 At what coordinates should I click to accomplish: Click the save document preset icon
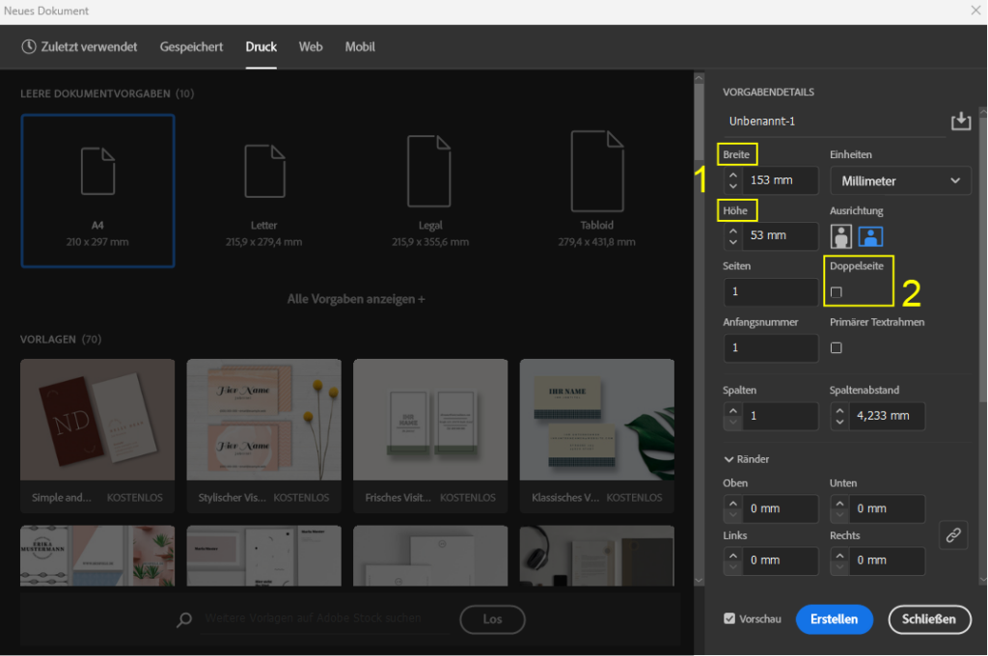pos(961,120)
